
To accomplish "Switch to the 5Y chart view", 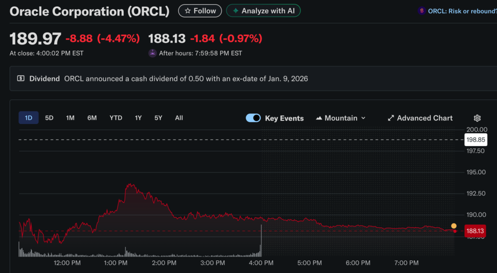I will 158,118.
